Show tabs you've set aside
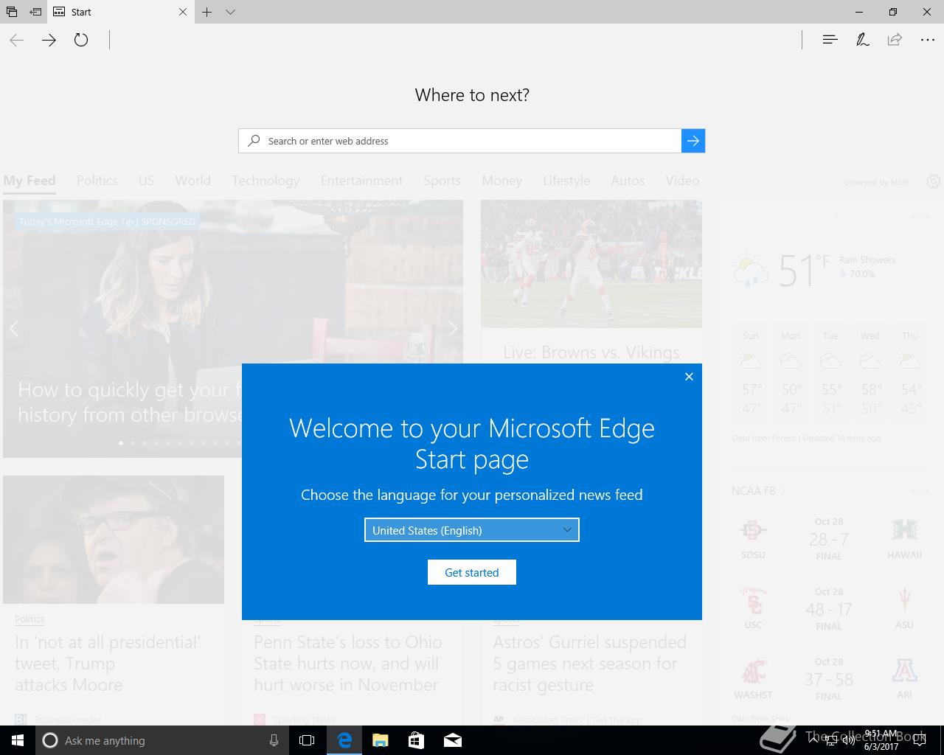This screenshot has height=755, width=944. 12,12
